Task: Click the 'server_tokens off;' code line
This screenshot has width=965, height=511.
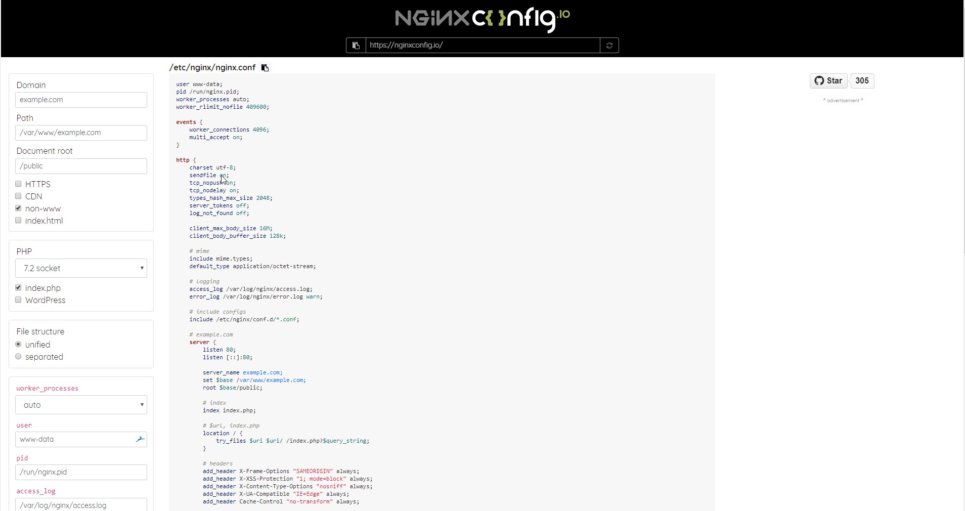Action: point(220,205)
